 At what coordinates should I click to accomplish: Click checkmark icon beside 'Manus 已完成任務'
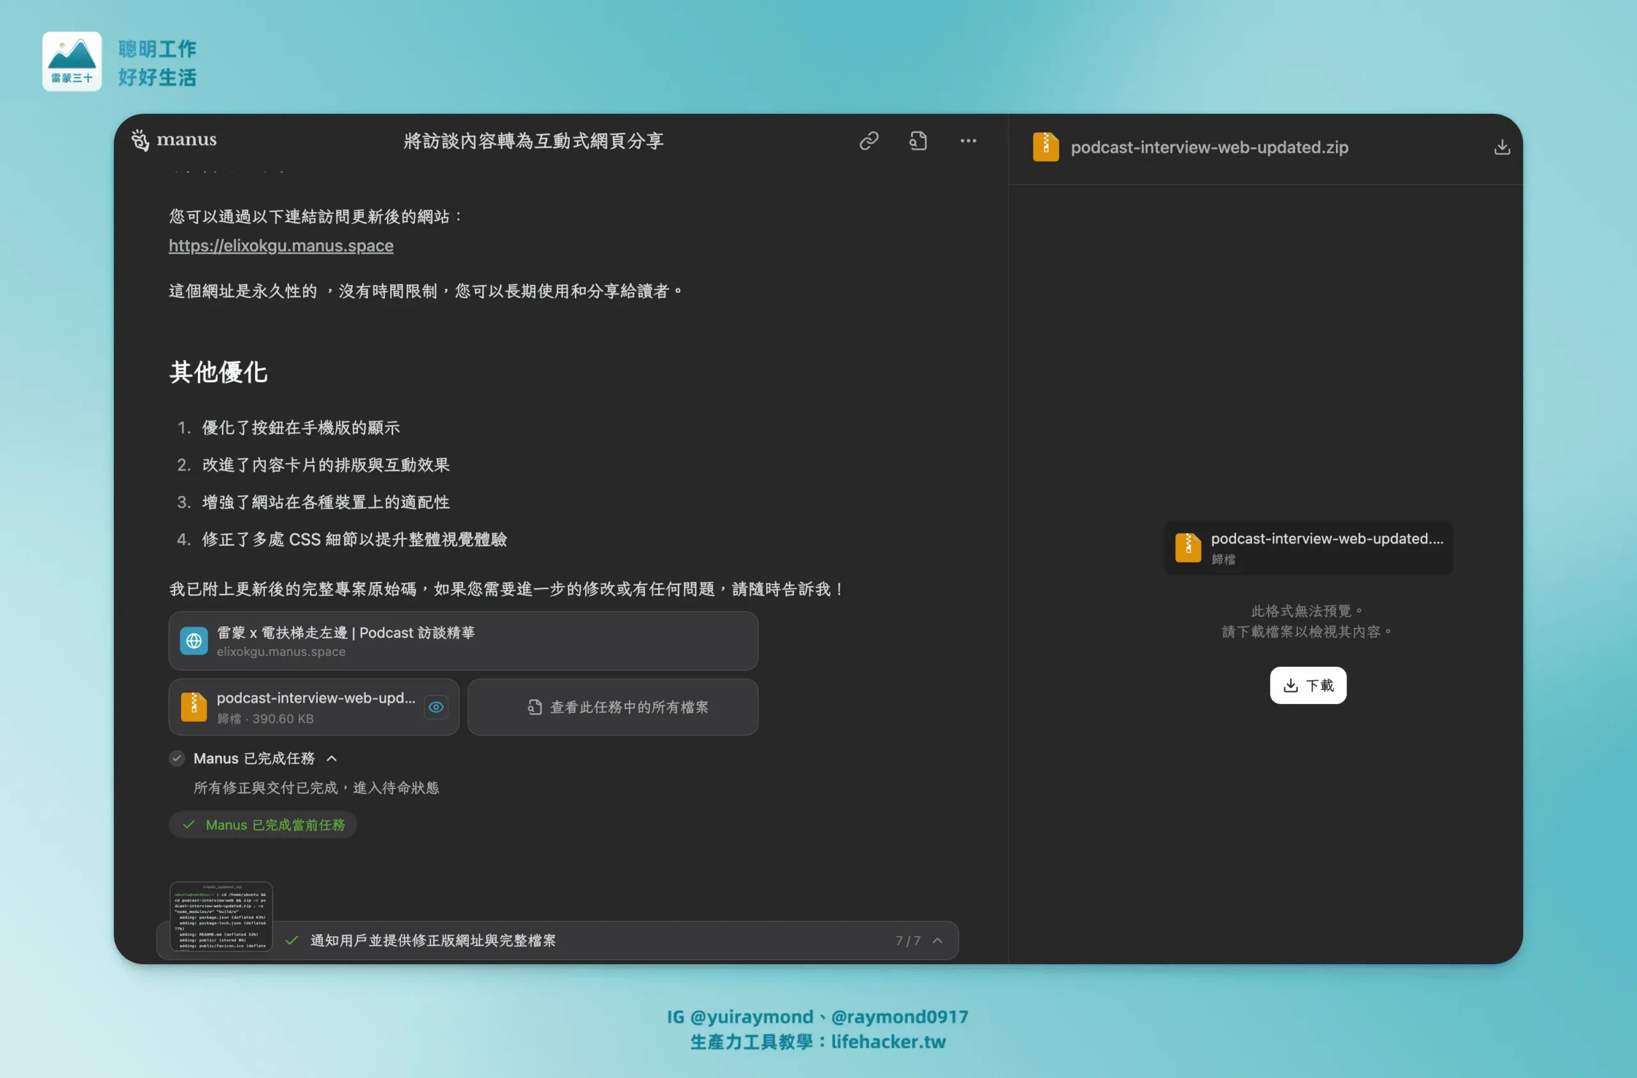(176, 758)
